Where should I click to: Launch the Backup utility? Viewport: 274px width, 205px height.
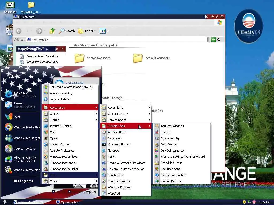(182, 132)
